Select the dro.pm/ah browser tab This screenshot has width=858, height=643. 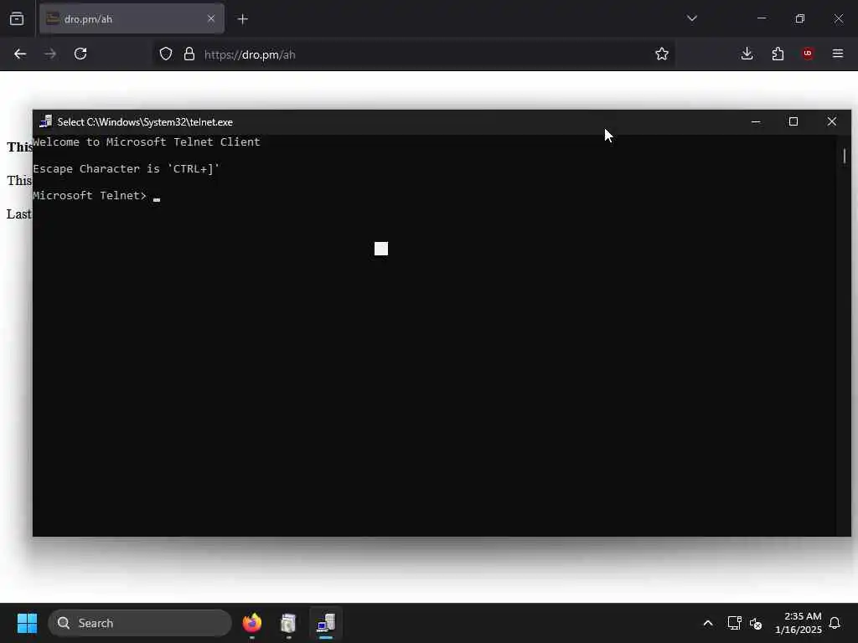[132, 19]
